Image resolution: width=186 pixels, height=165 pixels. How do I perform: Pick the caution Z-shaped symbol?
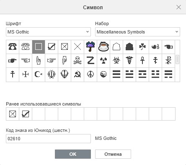pos(90,61)
